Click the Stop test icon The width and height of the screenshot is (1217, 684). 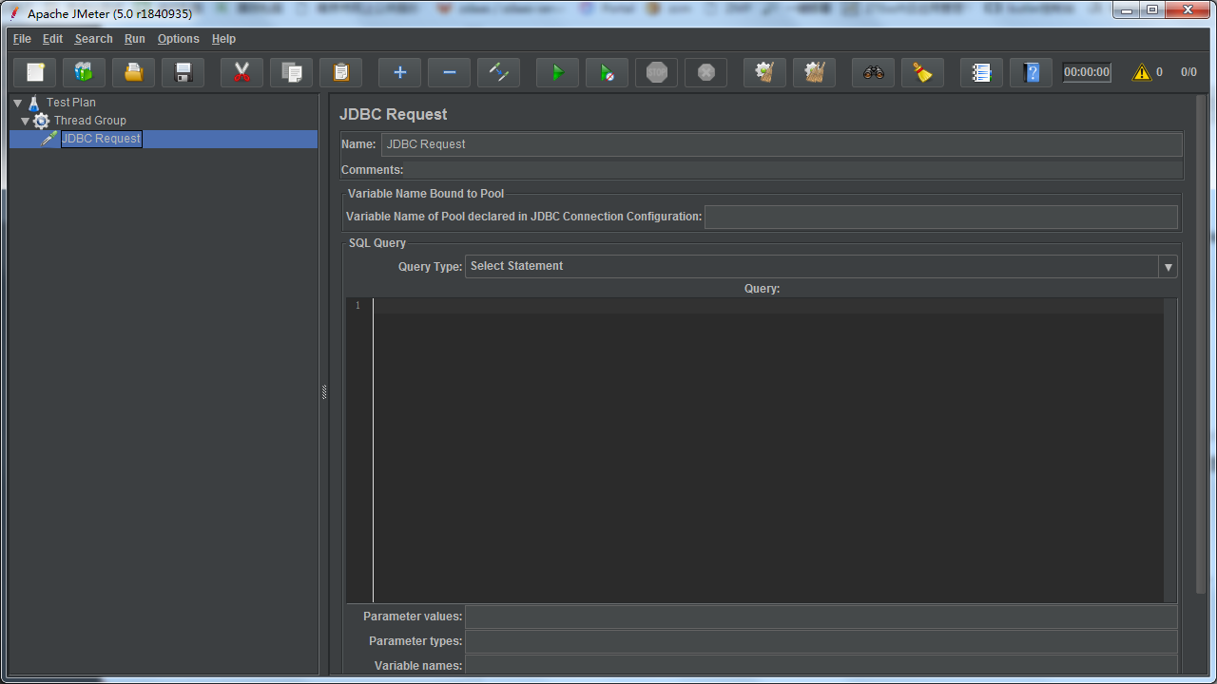point(657,72)
